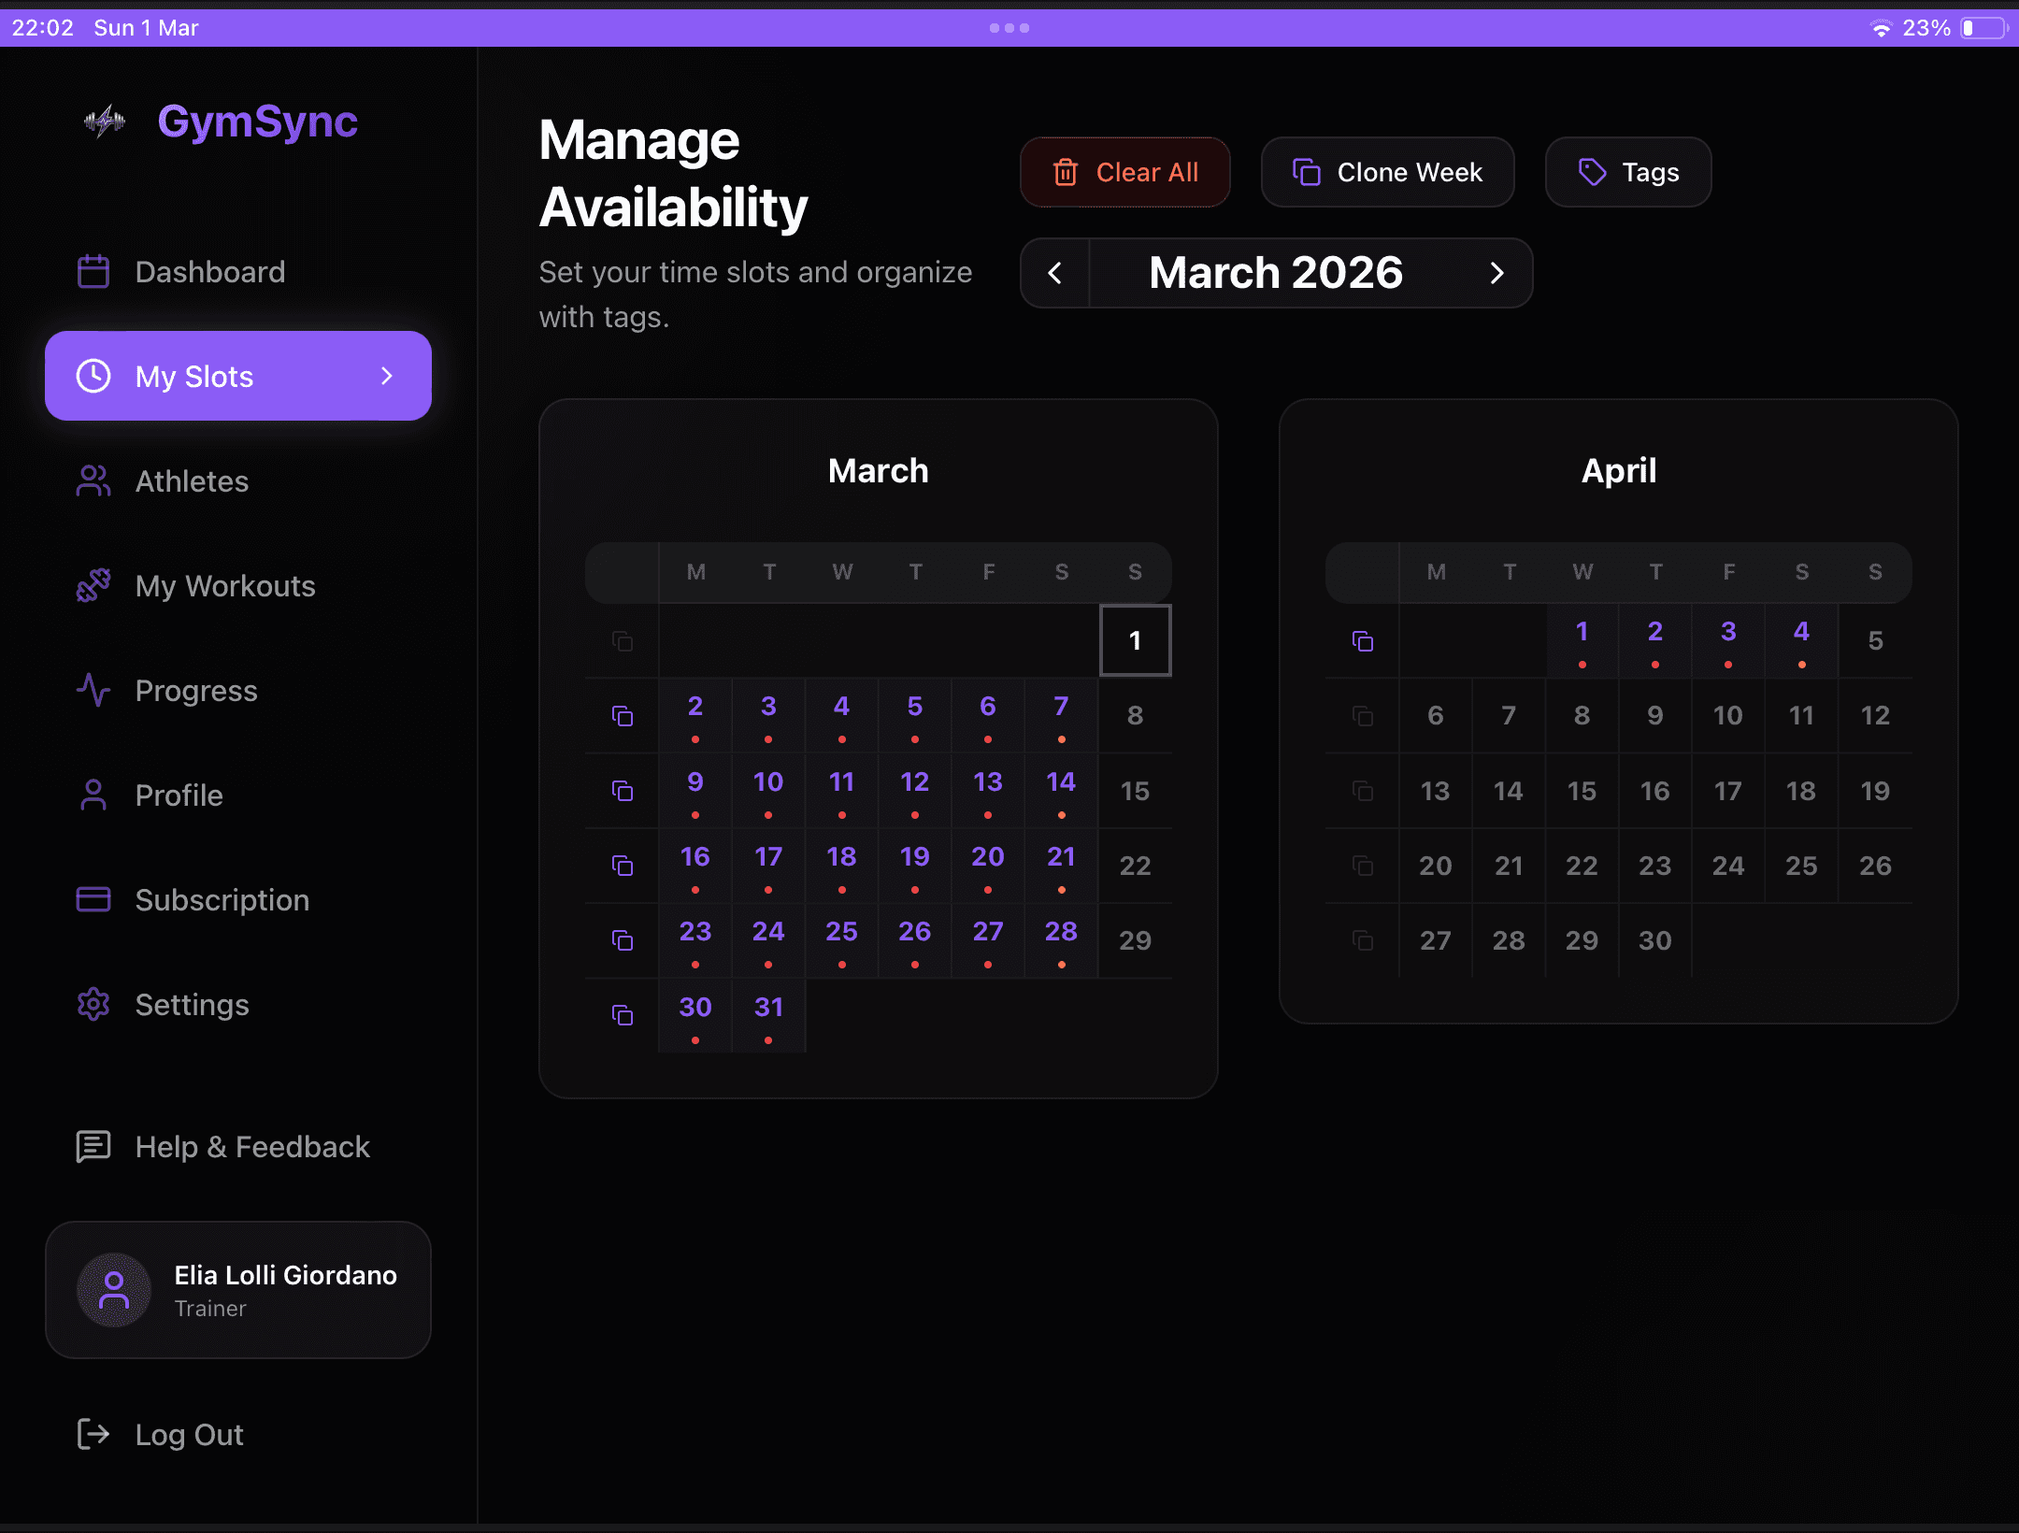Select My Slots in the sidebar
Viewport: 2019px width, 1533px height.
[193, 375]
